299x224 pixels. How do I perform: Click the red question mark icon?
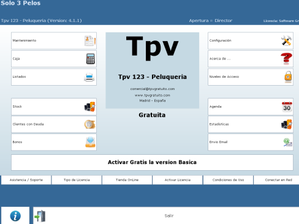286,59
